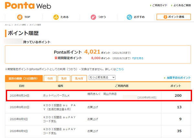Select the 最近の履歴(31日間分) tab
The image size is (194, 138).
point(23,78)
